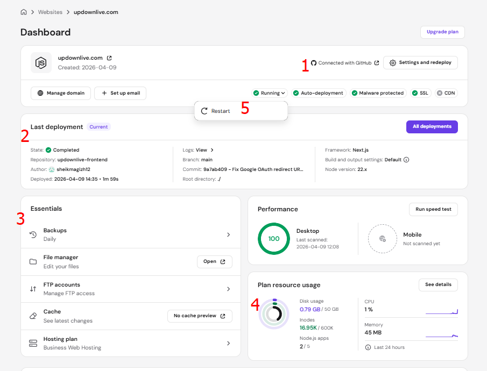Click the All deployments button
The width and height of the screenshot is (487, 371).
click(x=432, y=127)
